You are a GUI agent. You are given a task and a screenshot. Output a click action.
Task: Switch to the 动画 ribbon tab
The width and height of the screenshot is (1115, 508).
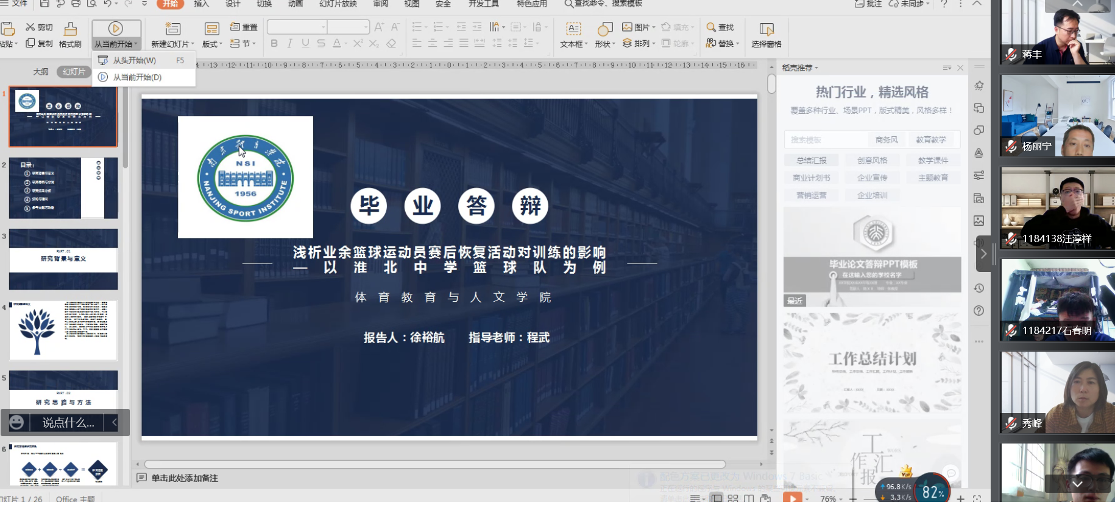(x=296, y=4)
